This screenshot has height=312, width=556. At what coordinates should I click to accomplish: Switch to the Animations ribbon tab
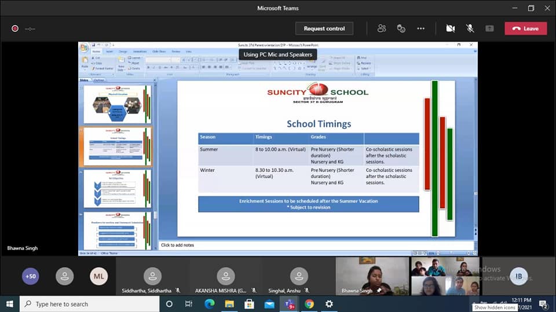coord(140,52)
